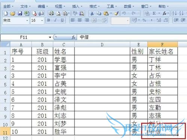
Task: Expand the AutoSum dropdown arrow
Action: point(159,13)
